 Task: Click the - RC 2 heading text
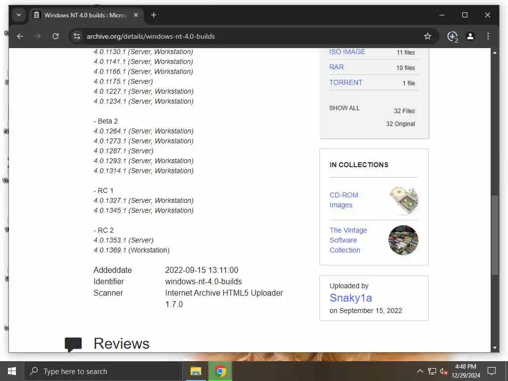pyautogui.click(x=103, y=230)
